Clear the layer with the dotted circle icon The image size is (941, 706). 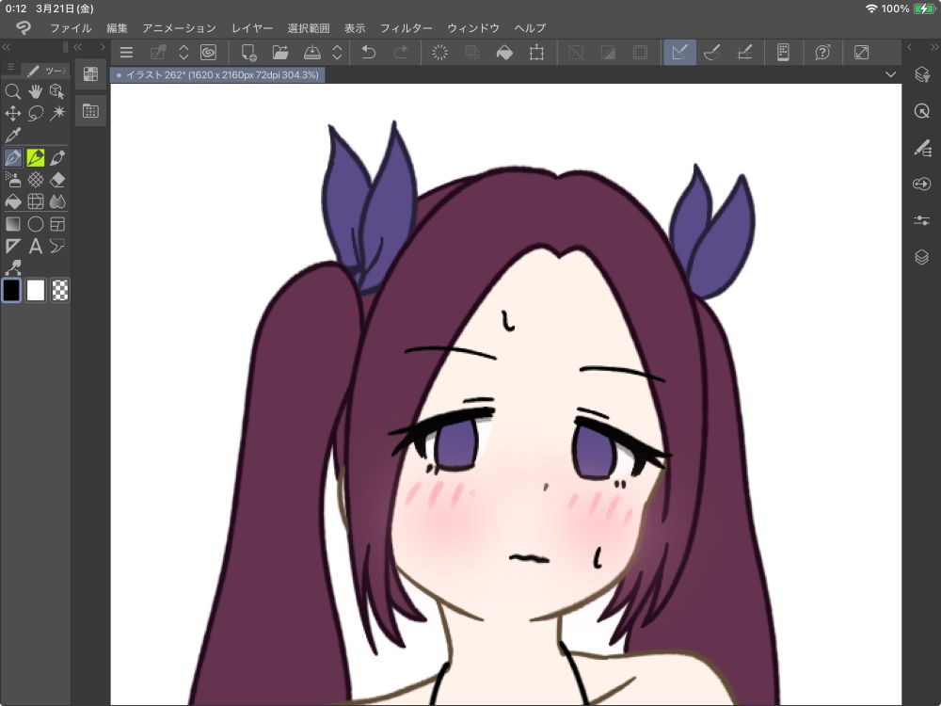click(x=439, y=52)
